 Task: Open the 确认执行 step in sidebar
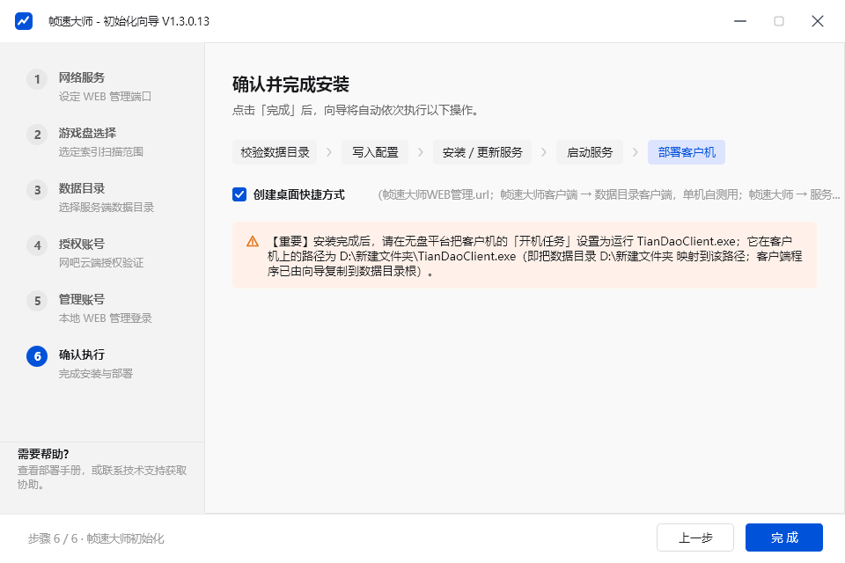tap(82, 355)
